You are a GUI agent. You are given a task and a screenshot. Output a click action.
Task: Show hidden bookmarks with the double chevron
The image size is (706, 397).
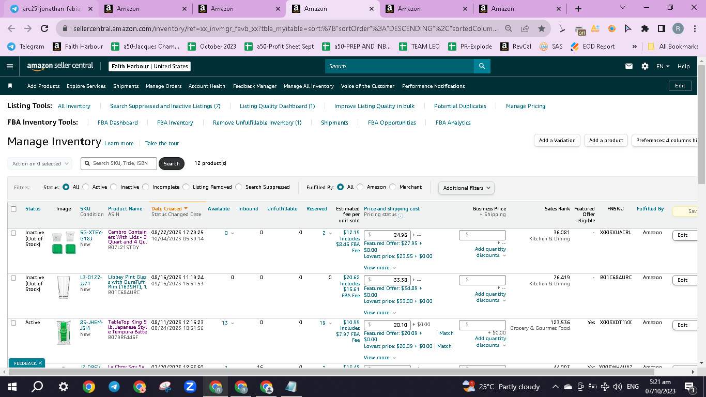(x=634, y=46)
